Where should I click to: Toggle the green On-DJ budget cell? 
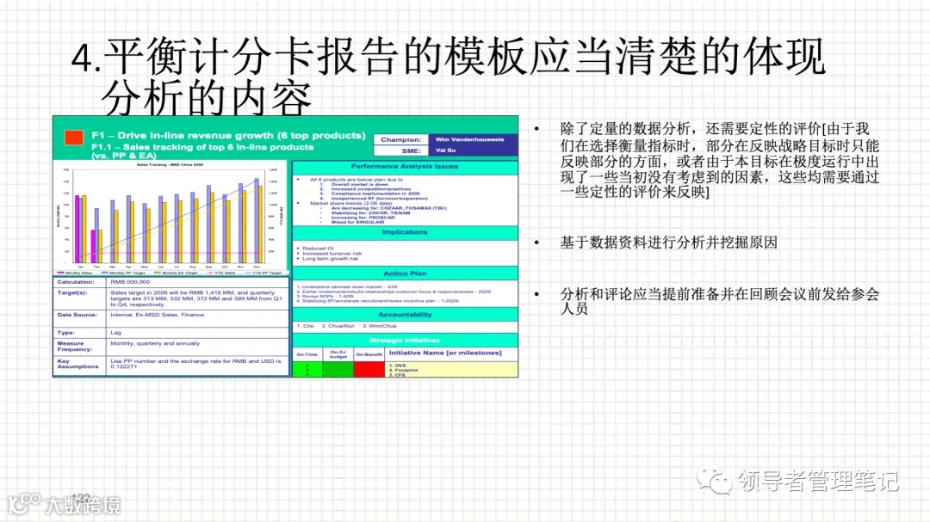click(339, 368)
